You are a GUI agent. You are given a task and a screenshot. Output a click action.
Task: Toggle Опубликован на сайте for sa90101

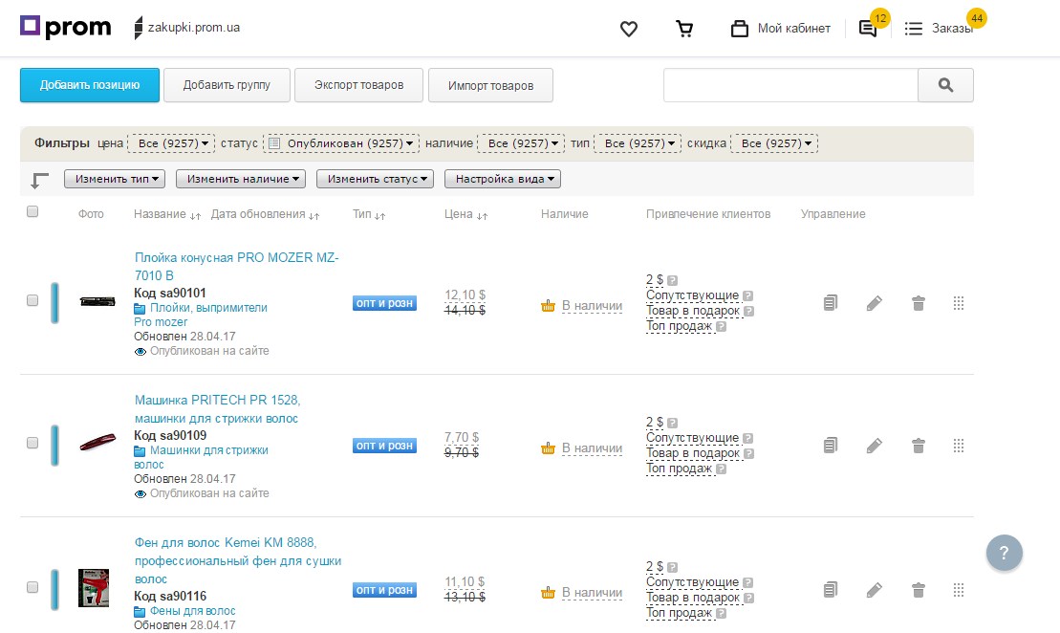[x=202, y=351]
